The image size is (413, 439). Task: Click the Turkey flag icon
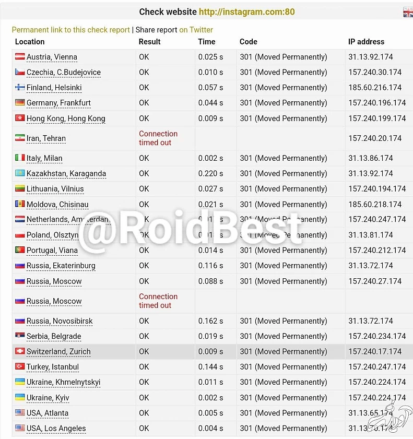[x=20, y=366]
